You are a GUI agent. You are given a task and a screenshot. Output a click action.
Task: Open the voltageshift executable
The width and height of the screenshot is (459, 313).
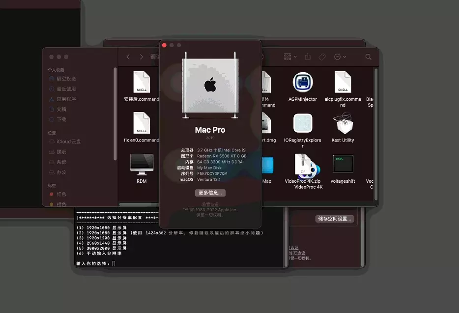tap(343, 164)
